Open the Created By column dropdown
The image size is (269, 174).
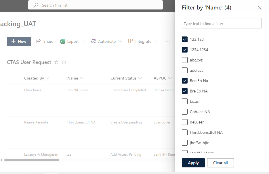(48, 78)
